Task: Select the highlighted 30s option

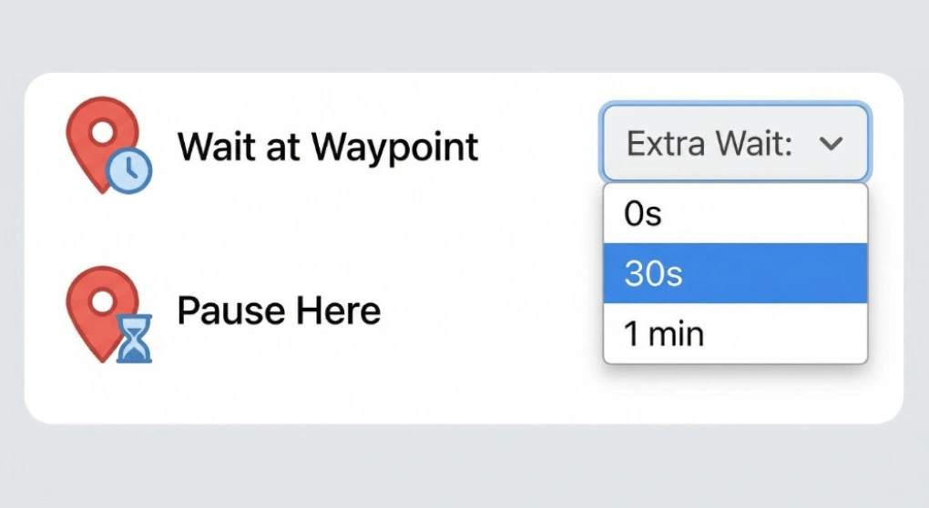Action: tap(735, 273)
